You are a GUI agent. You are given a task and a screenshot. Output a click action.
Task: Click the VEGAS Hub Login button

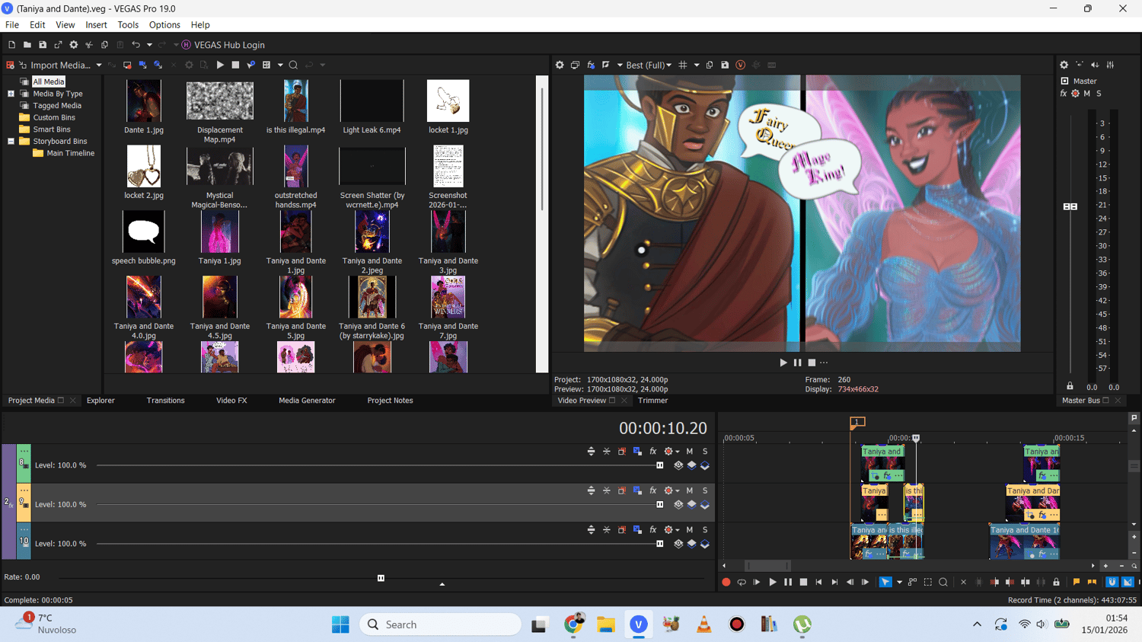223,45
